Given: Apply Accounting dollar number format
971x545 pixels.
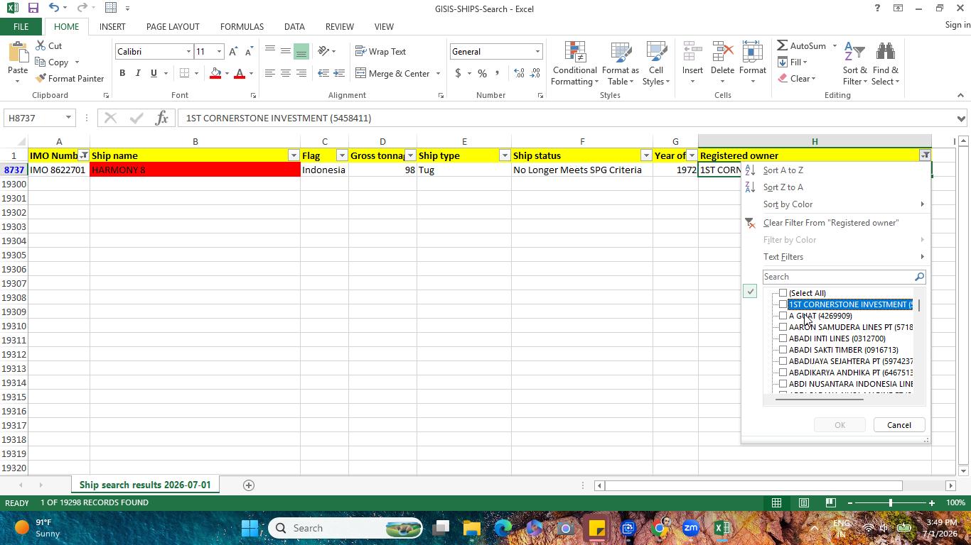Looking at the screenshot, I should (458, 73).
